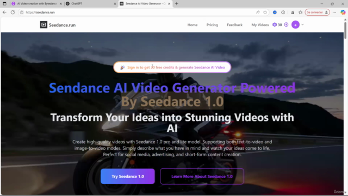This screenshot has height=196, width=348.
Task: Open the browser extensions icon
Action: (283, 12)
